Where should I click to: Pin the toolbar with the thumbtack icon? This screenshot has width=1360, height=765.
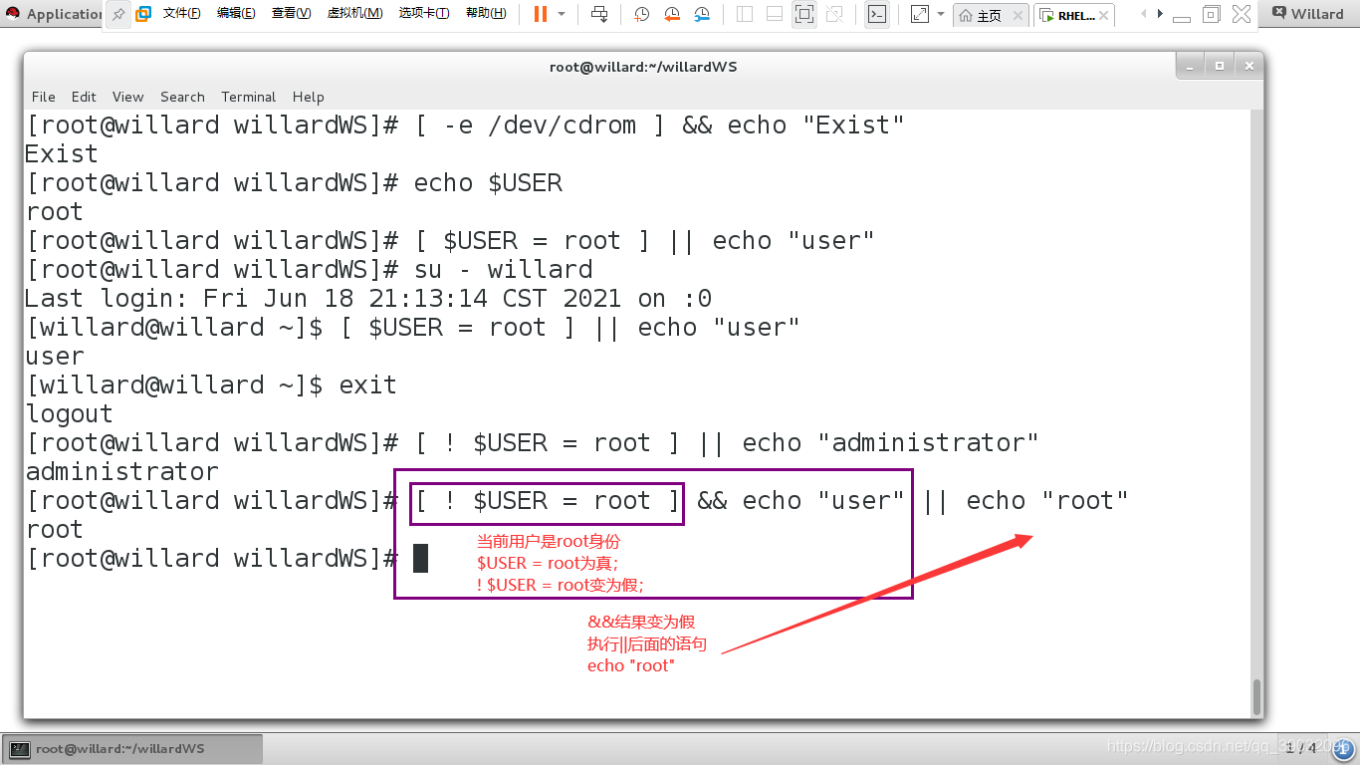[117, 15]
